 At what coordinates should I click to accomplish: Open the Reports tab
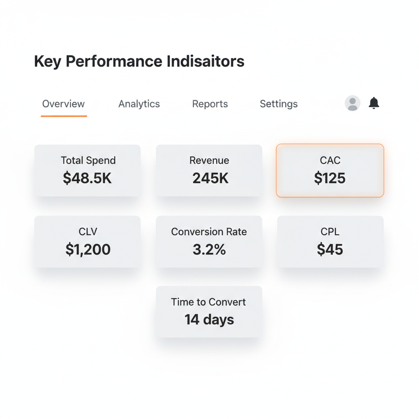tap(209, 104)
